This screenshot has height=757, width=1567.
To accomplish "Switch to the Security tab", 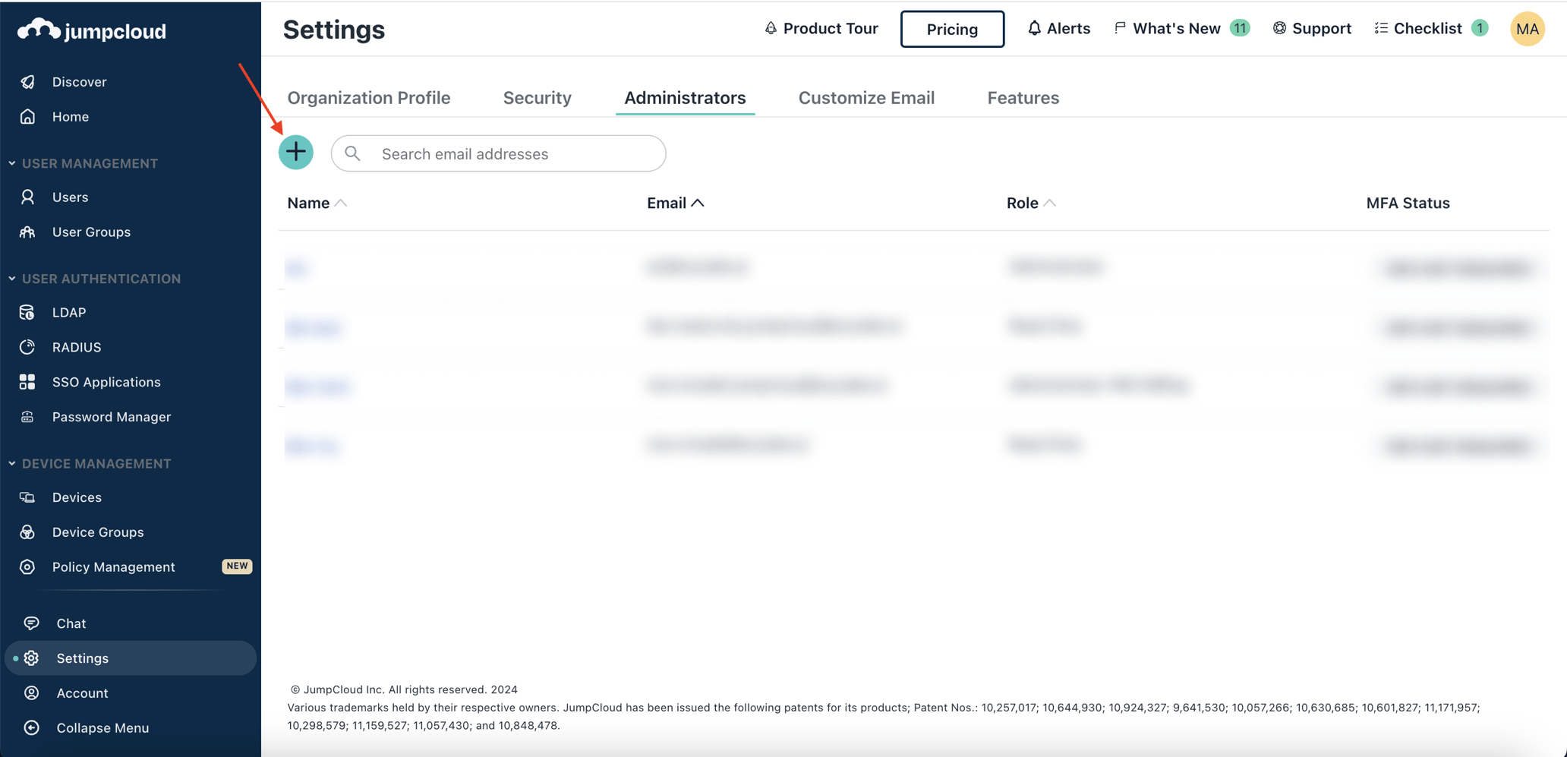I will [537, 97].
